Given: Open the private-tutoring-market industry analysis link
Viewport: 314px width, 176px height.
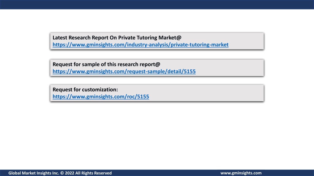Looking at the screenshot, I should (140, 45).
